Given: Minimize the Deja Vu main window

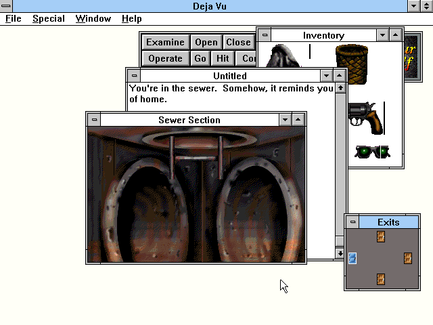Looking at the screenshot, I should tap(413, 6).
